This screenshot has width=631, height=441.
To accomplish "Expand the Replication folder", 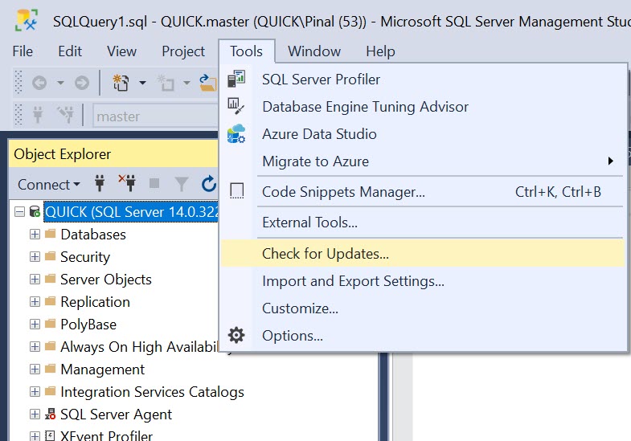I will (x=35, y=301).
